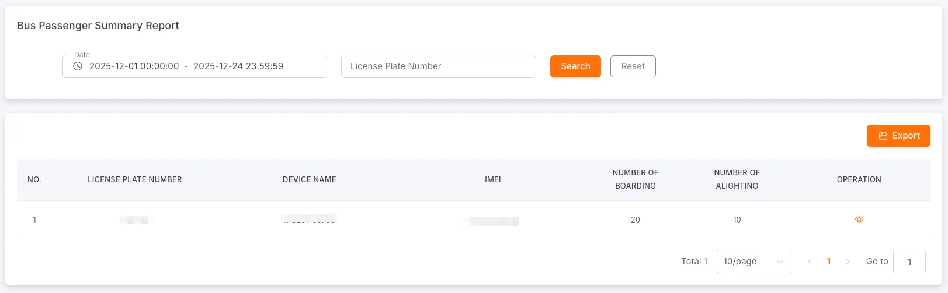The image size is (948, 293).
Task: Click the DEVICE NAME column header
Action: 310,179
